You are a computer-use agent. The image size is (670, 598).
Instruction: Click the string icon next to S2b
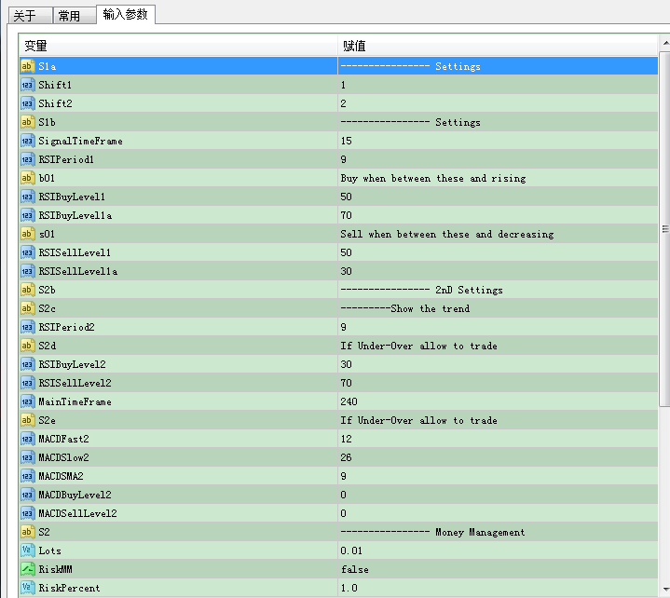(27, 290)
